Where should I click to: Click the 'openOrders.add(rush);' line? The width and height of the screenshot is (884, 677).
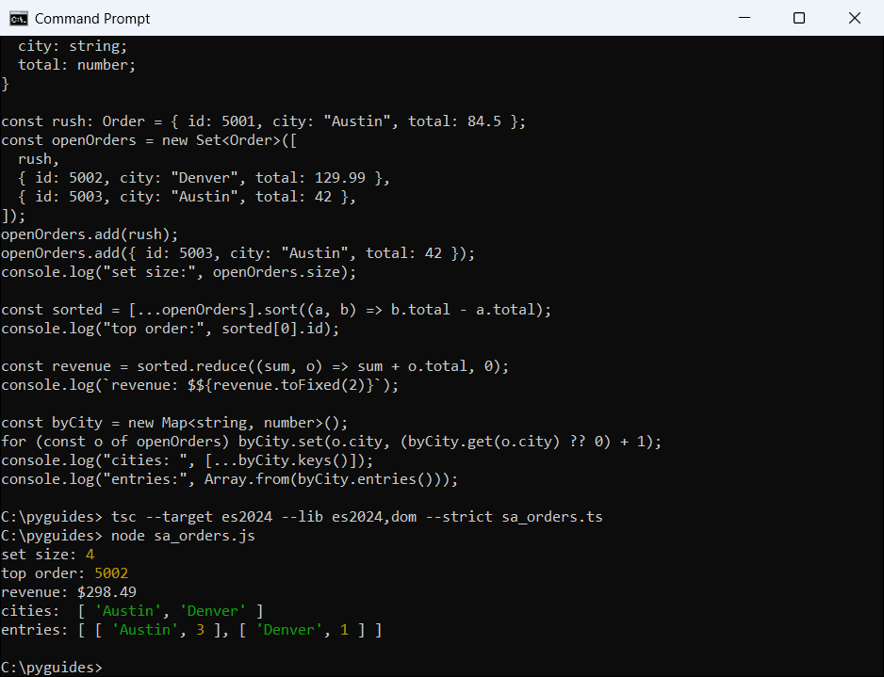point(90,234)
